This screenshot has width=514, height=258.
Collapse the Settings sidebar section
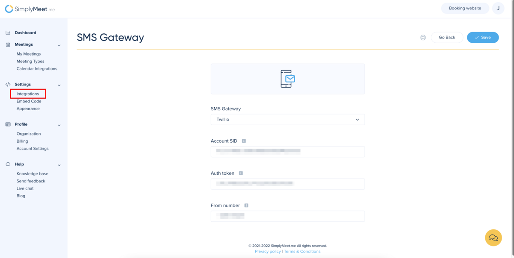[x=59, y=85]
